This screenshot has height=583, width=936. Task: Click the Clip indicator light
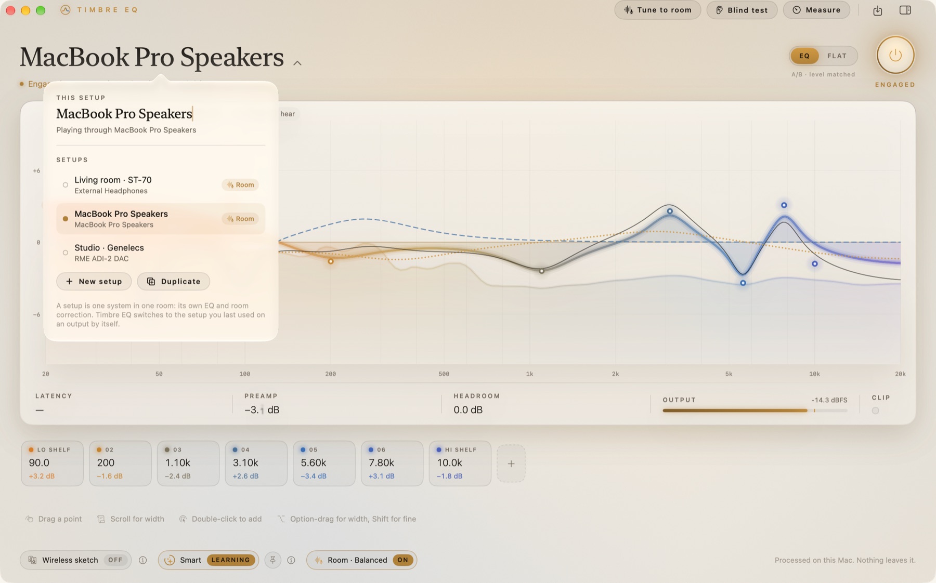[x=875, y=410]
